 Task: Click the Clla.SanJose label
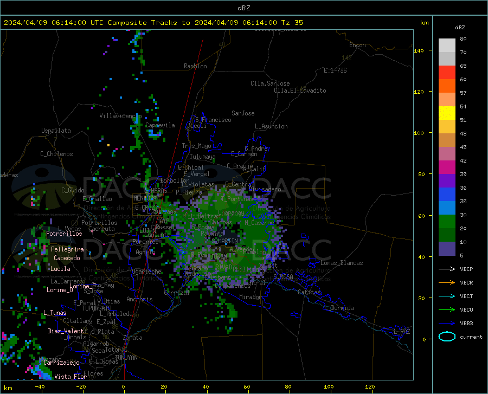pyautogui.click(x=270, y=83)
